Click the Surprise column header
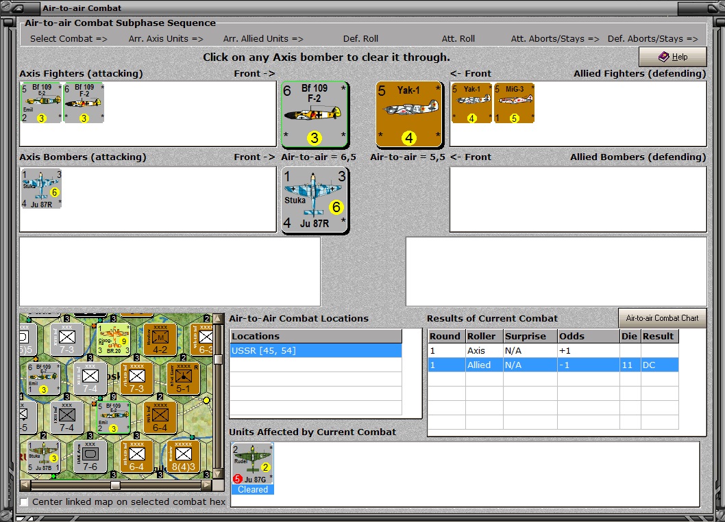The width and height of the screenshot is (725, 522). coord(530,336)
